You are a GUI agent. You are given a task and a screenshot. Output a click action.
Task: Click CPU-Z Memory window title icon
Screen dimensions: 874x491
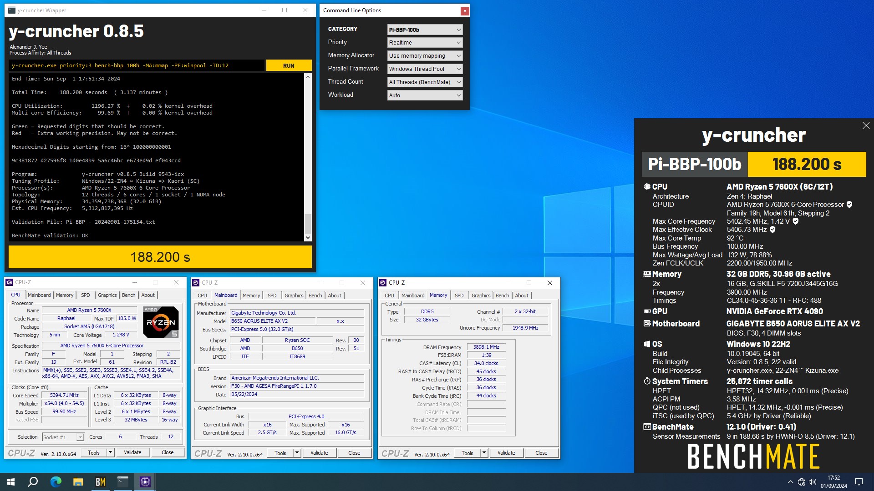[383, 283]
